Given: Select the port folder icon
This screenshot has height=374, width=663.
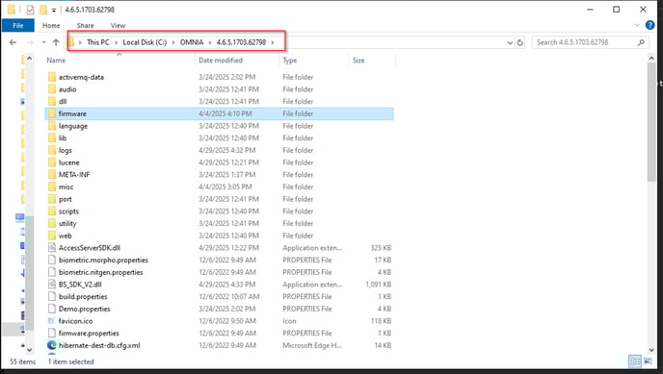Looking at the screenshot, I should tap(52, 199).
